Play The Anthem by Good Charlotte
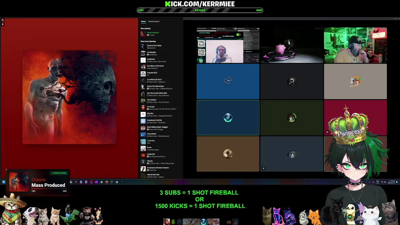The width and height of the screenshot is (400, 225). pos(161,101)
